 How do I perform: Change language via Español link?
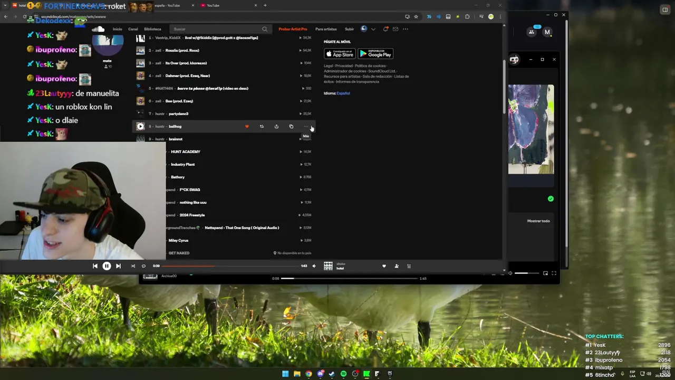click(x=343, y=93)
